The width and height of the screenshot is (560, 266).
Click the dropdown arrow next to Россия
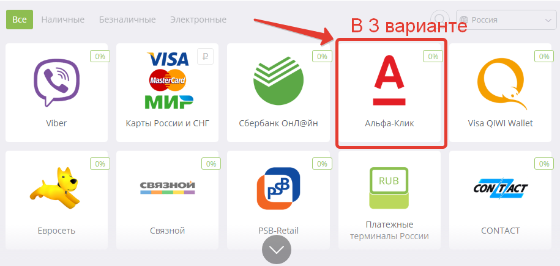point(548,20)
